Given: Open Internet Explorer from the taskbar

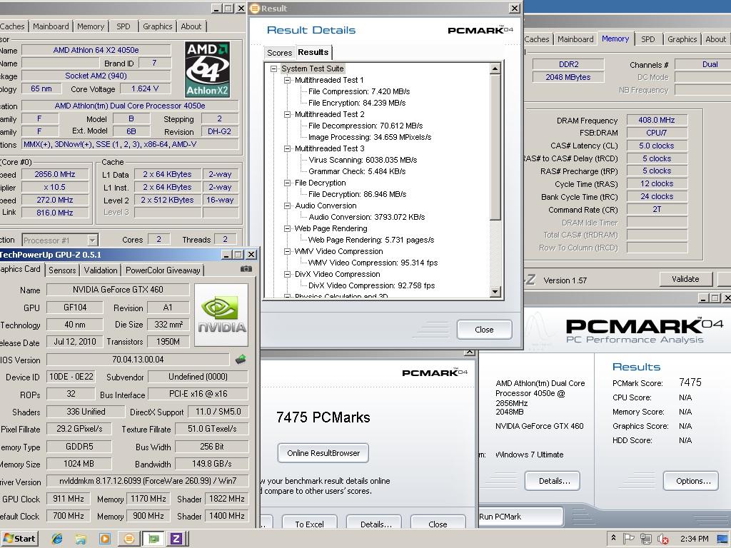Looking at the screenshot, I should (x=57, y=539).
